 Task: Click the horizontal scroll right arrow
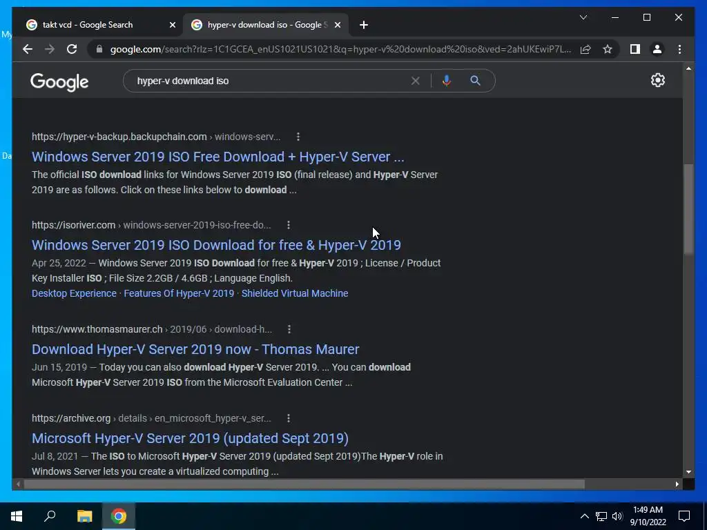click(x=677, y=484)
